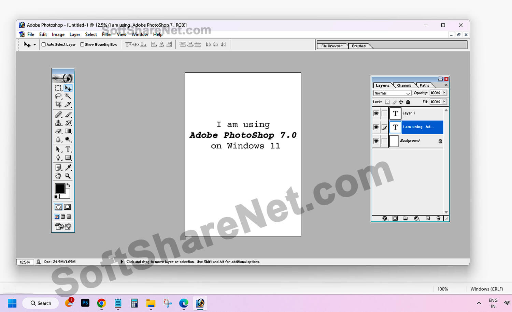This screenshot has height=312, width=512.
Task: Open the Move tool preset picker arrow
Action: coord(34,45)
